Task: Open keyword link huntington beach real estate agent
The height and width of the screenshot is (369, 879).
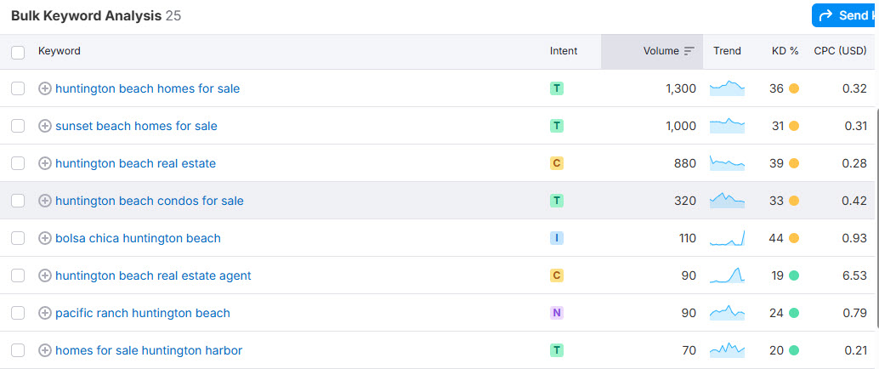Action: [153, 275]
